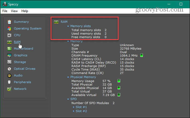Click the RAM link in sidebar
Screen dimensions: 190x118
click(x=17, y=42)
